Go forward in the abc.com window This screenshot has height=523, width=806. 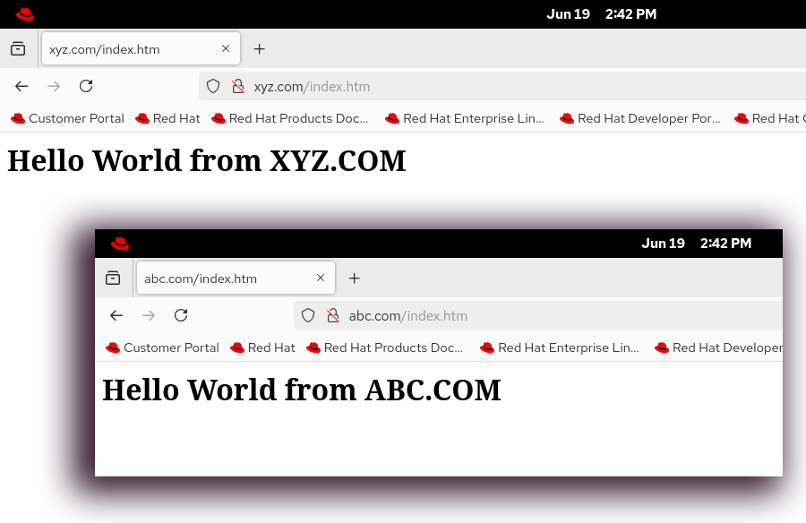tap(149, 315)
